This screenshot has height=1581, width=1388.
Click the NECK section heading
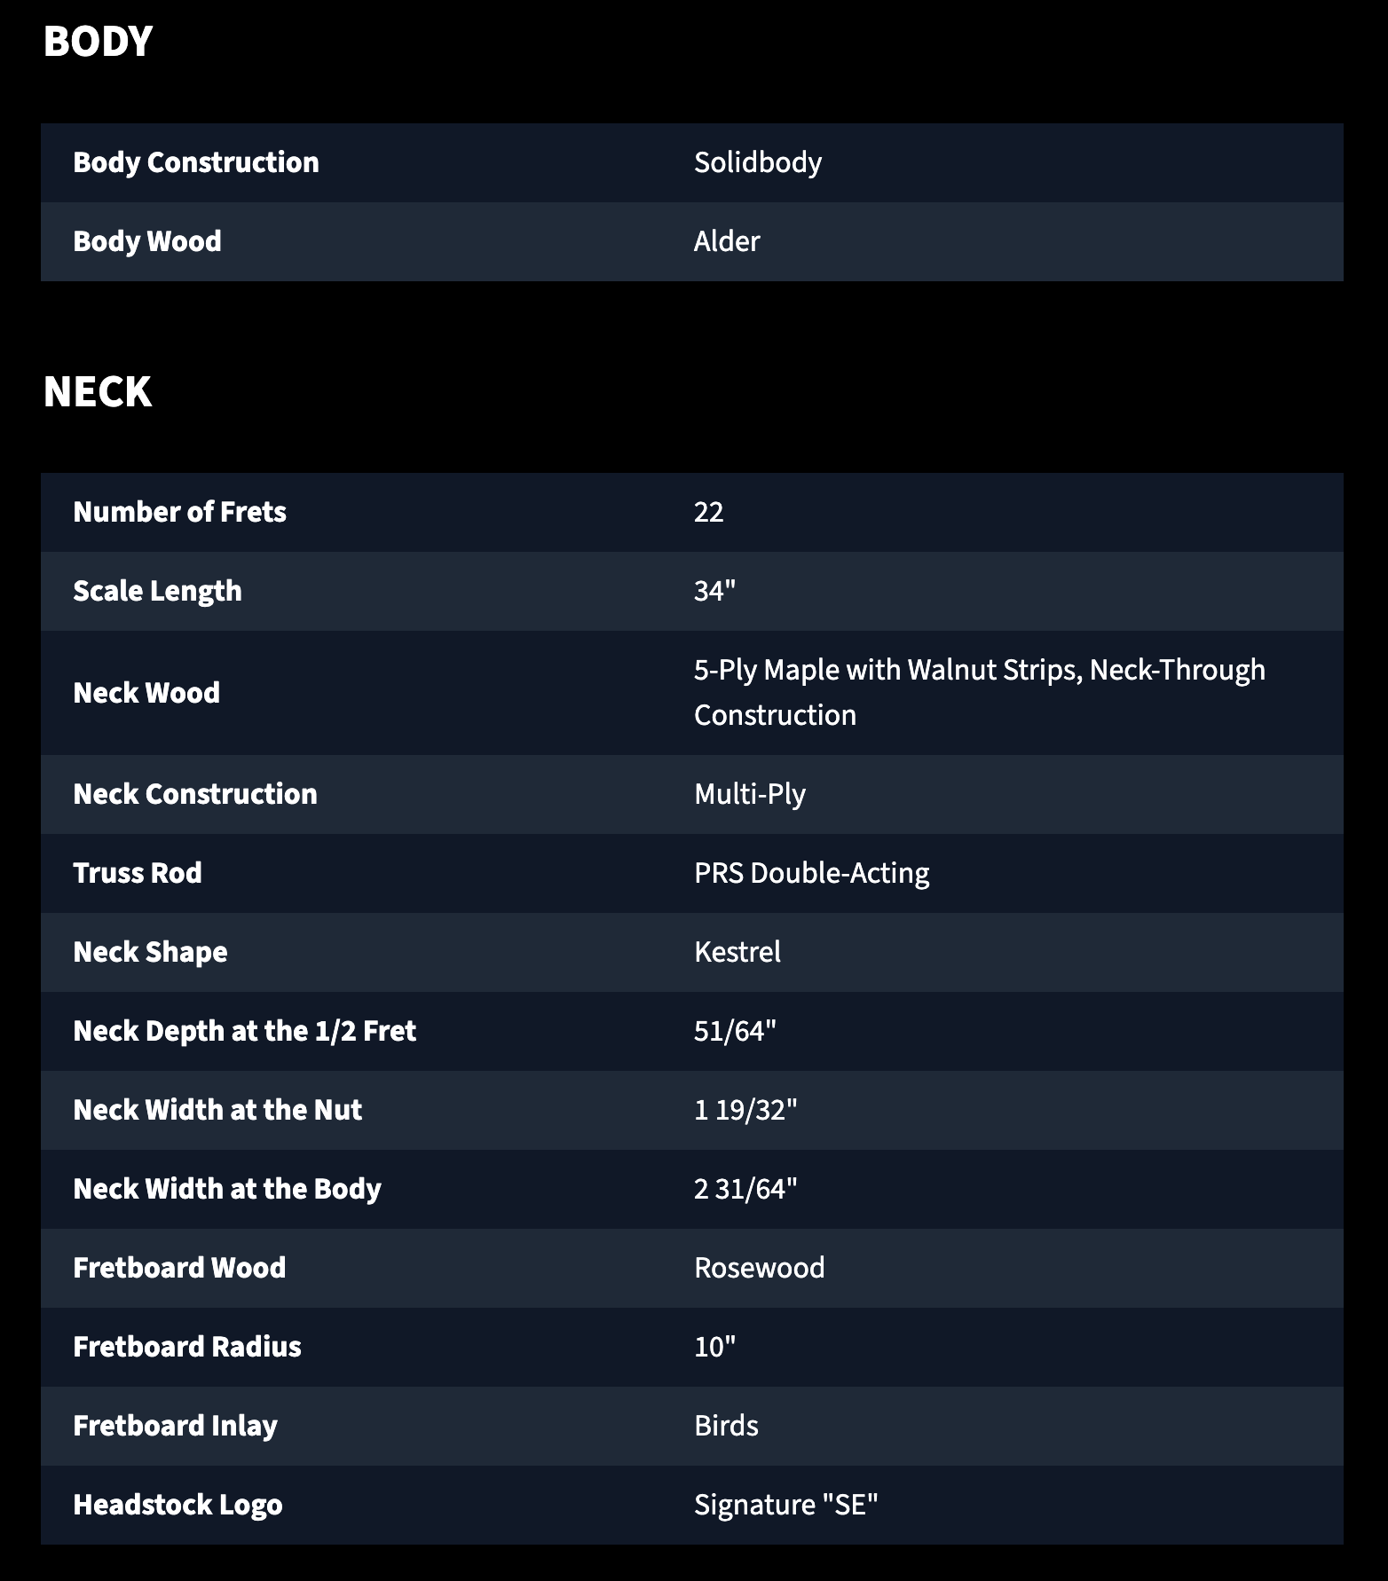98,392
